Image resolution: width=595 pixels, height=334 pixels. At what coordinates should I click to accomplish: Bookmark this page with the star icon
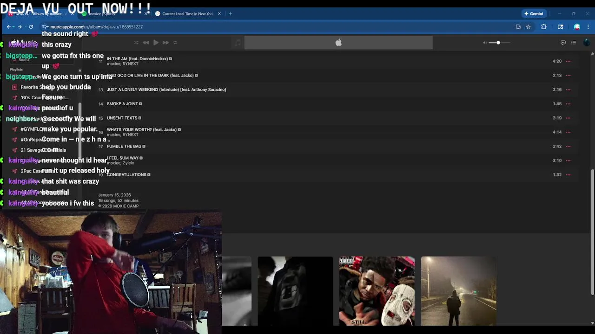coord(529,27)
